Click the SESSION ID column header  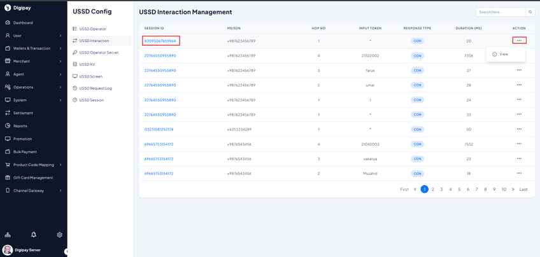154,28
